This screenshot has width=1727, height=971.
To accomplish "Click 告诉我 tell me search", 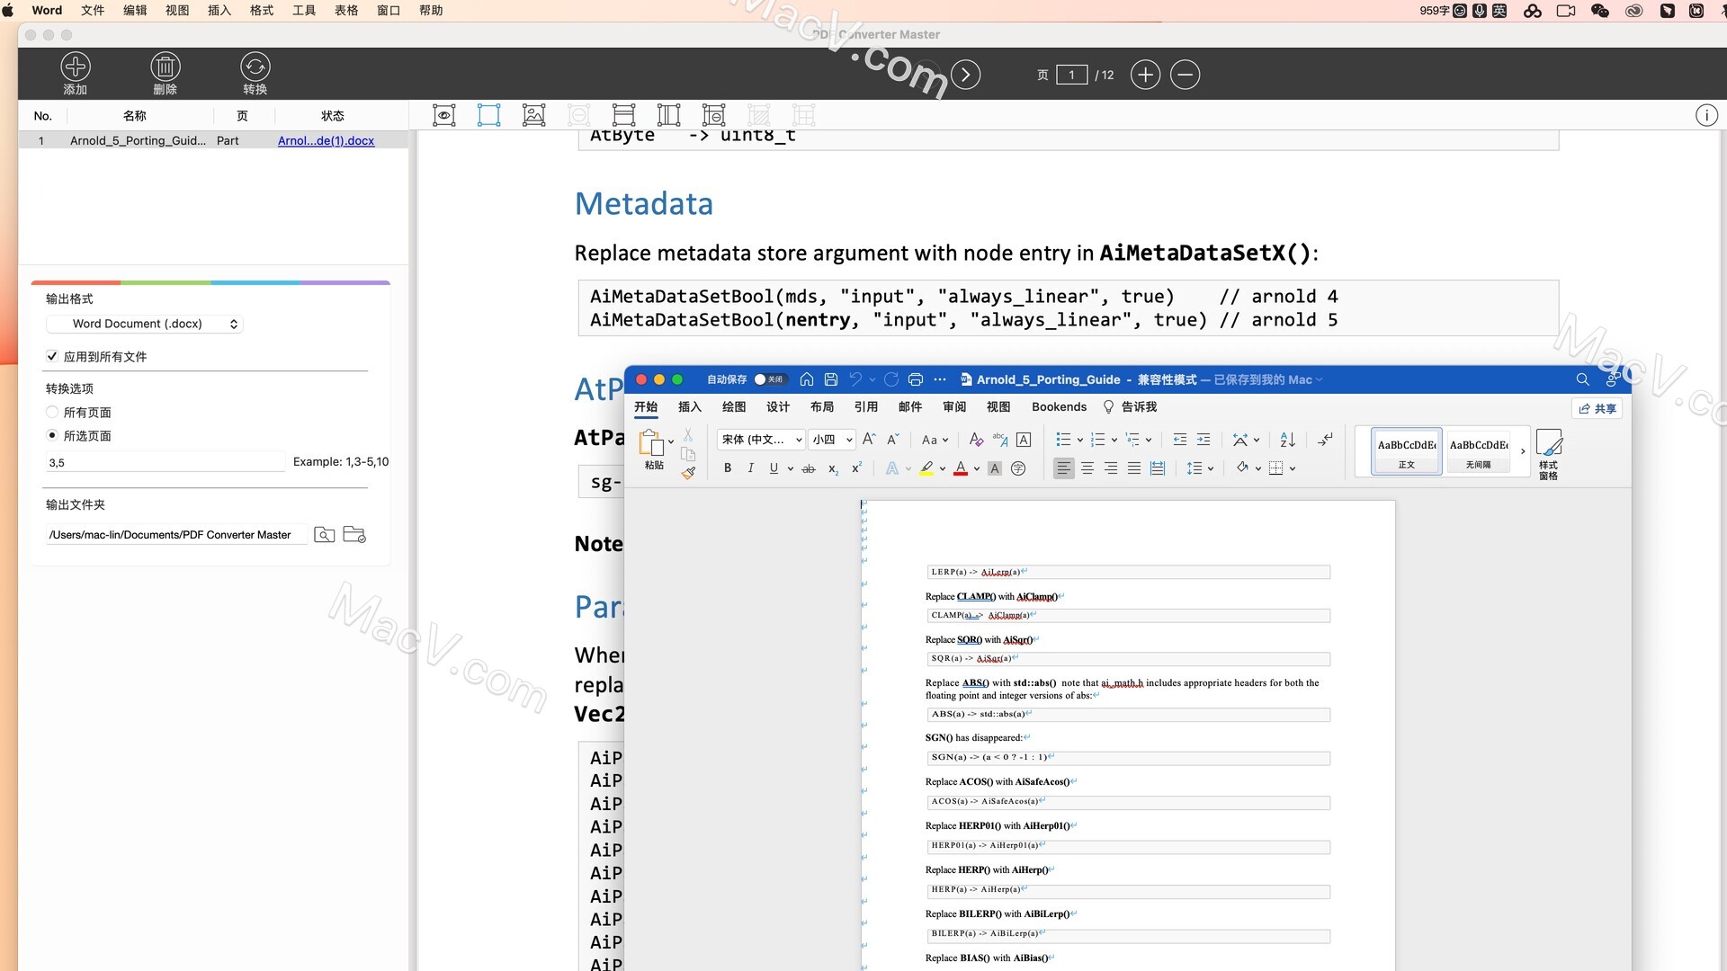I will click(x=1131, y=407).
